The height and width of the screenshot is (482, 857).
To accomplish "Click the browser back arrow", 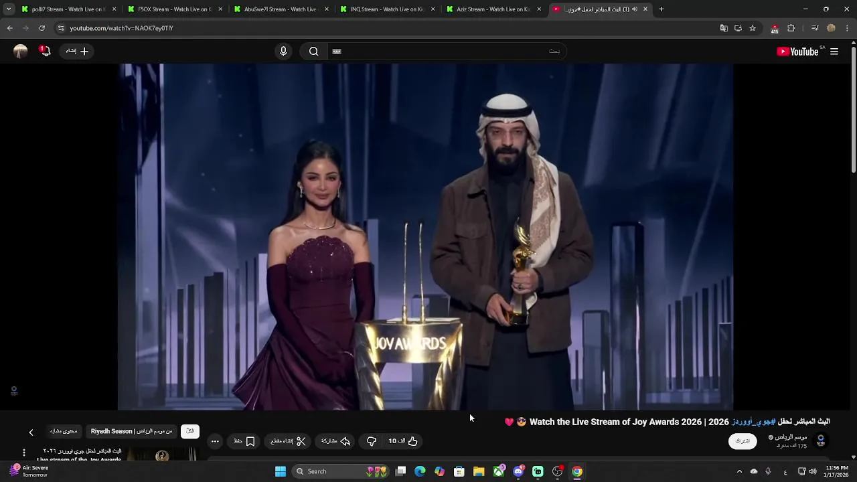I will pos(9,28).
